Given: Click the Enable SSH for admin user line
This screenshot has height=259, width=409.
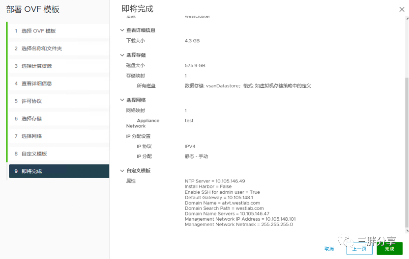Looking at the screenshot, I should tap(222, 192).
